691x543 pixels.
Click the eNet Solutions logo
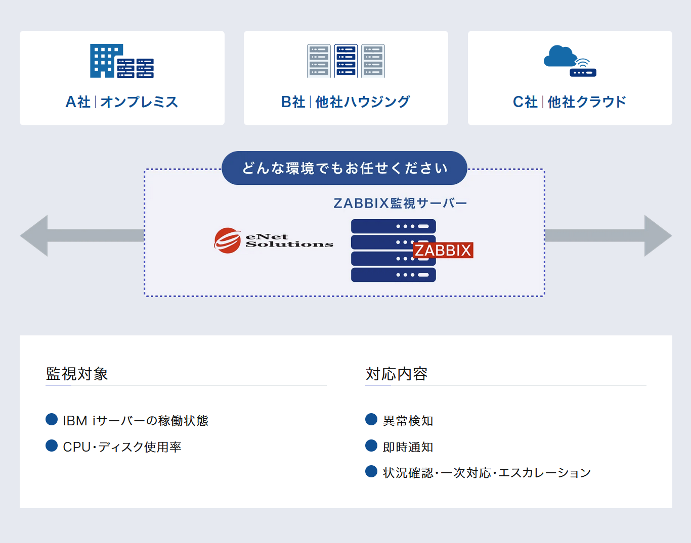point(274,240)
